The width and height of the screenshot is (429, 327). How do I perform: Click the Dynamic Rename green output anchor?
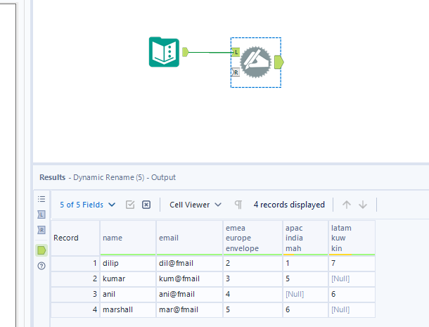click(x=278, y=62)
